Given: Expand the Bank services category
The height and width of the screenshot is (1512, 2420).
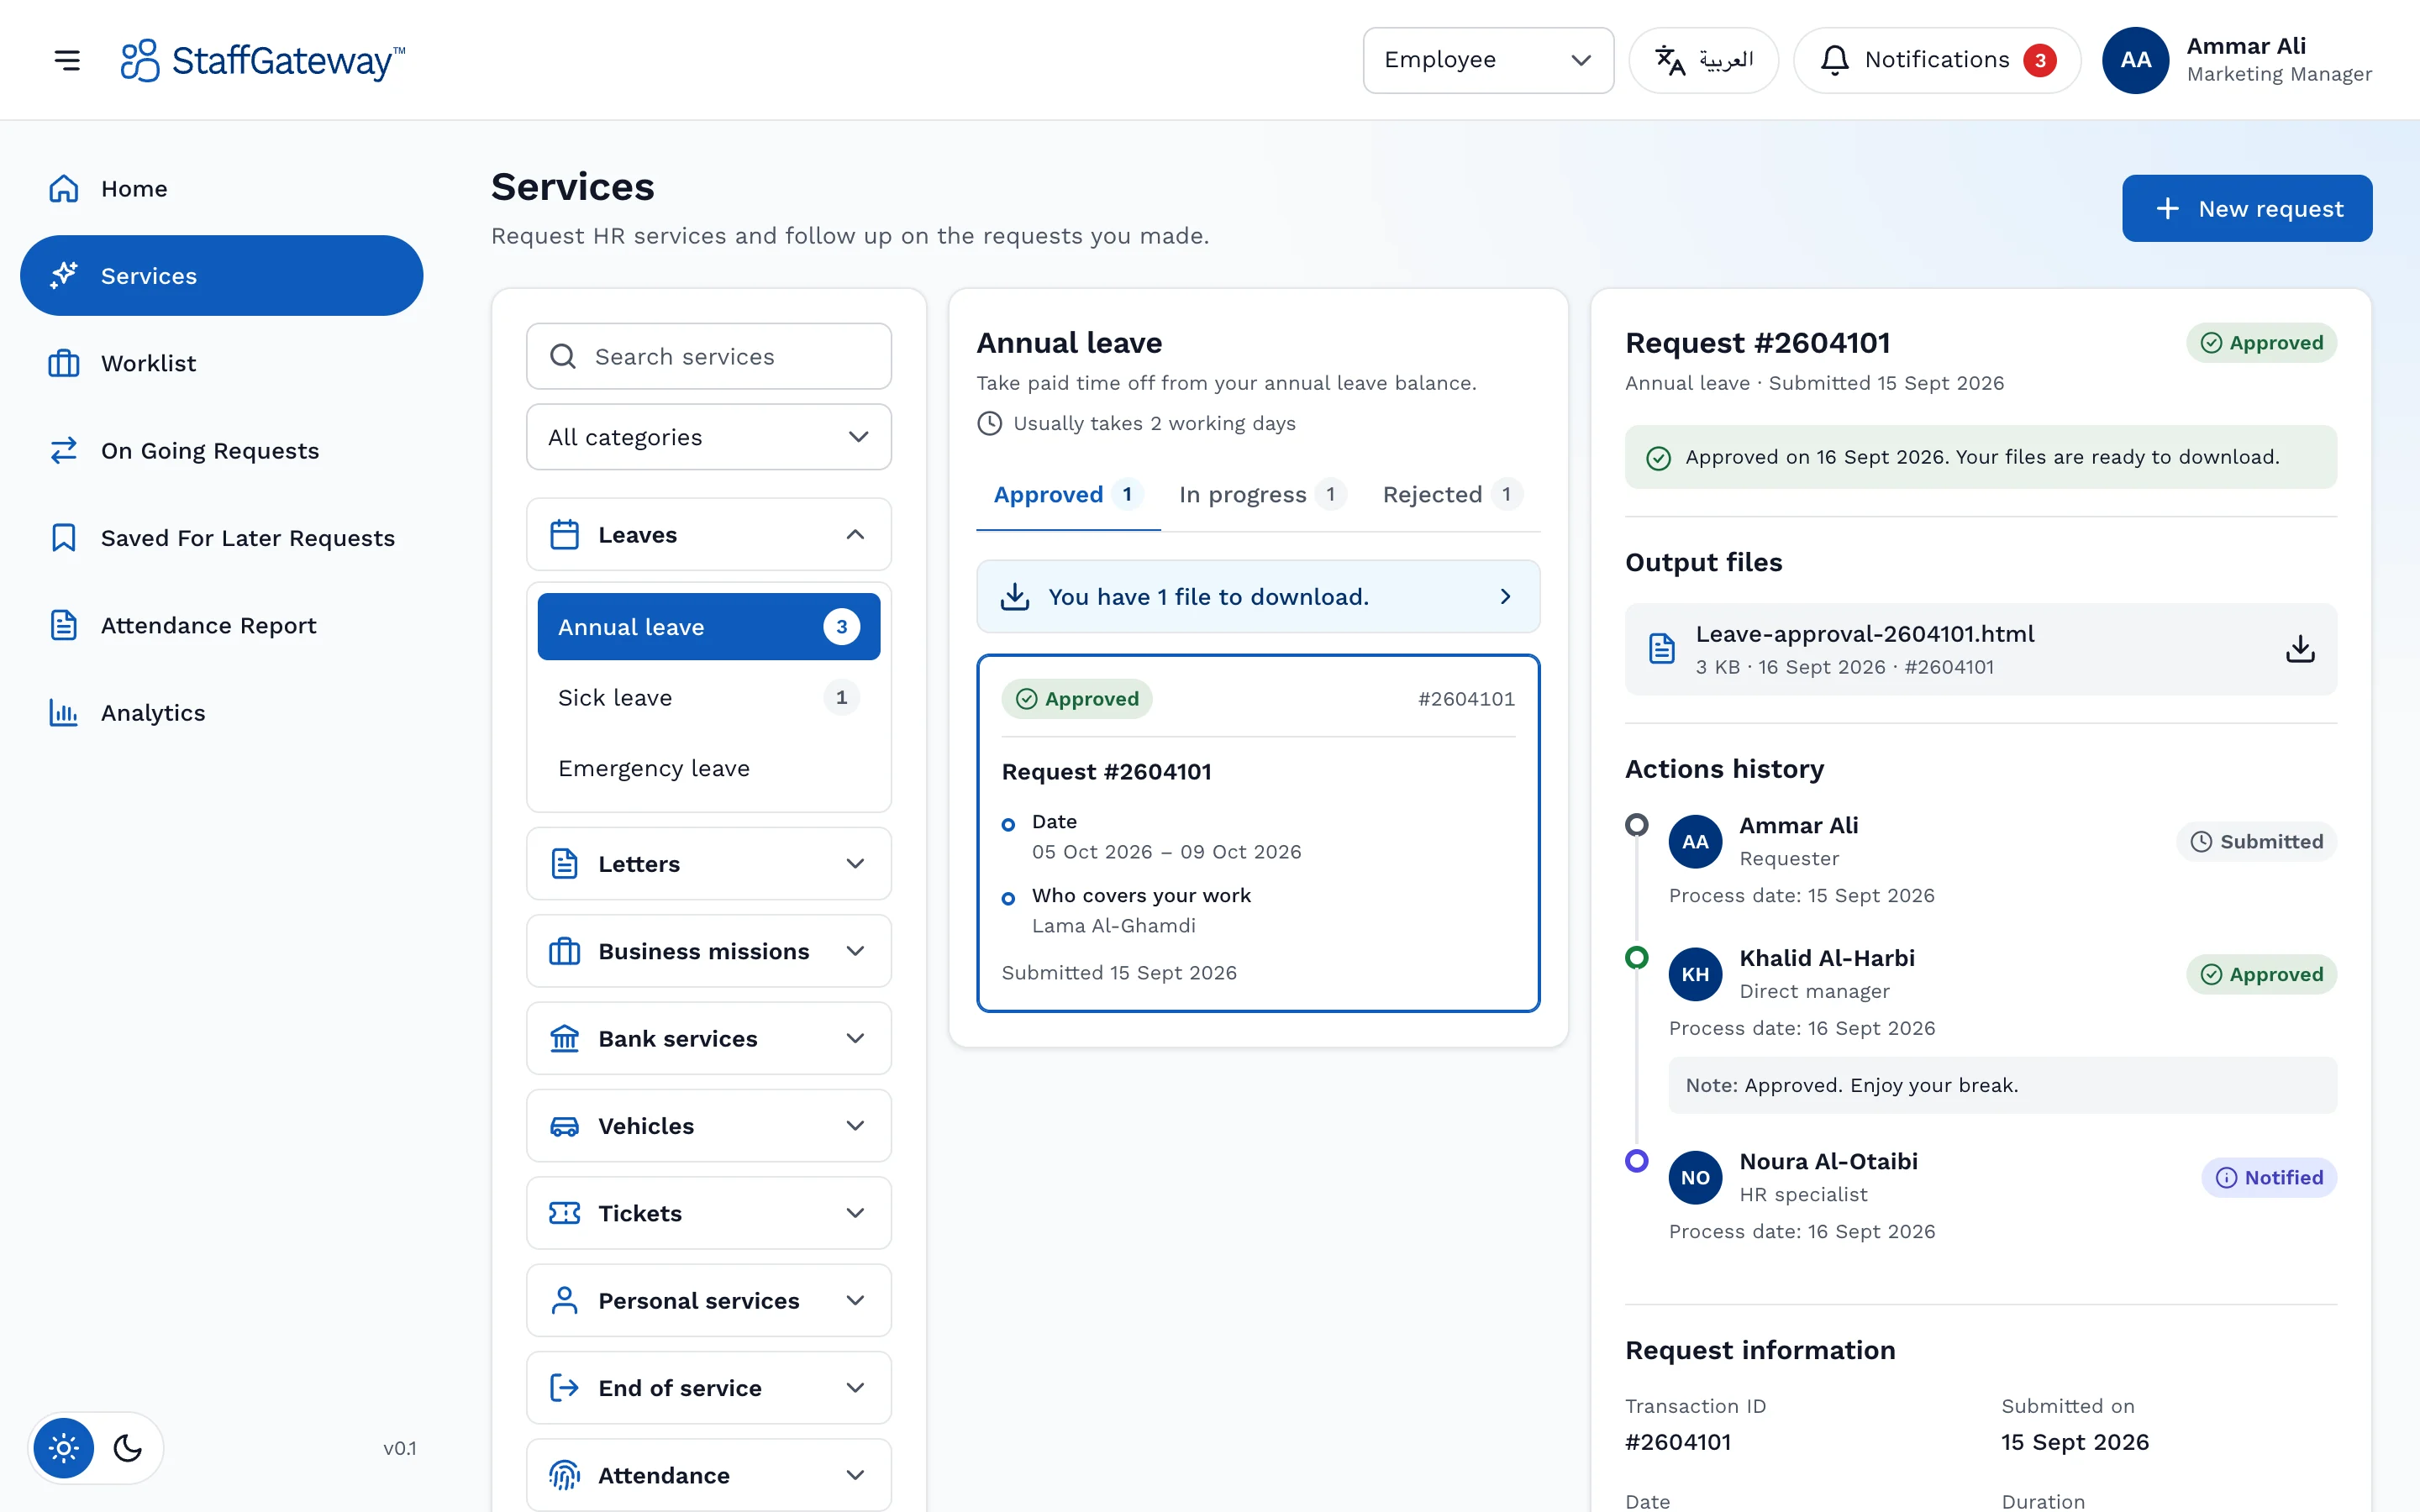Looking at the screenshot, I should click(708, 1038).
